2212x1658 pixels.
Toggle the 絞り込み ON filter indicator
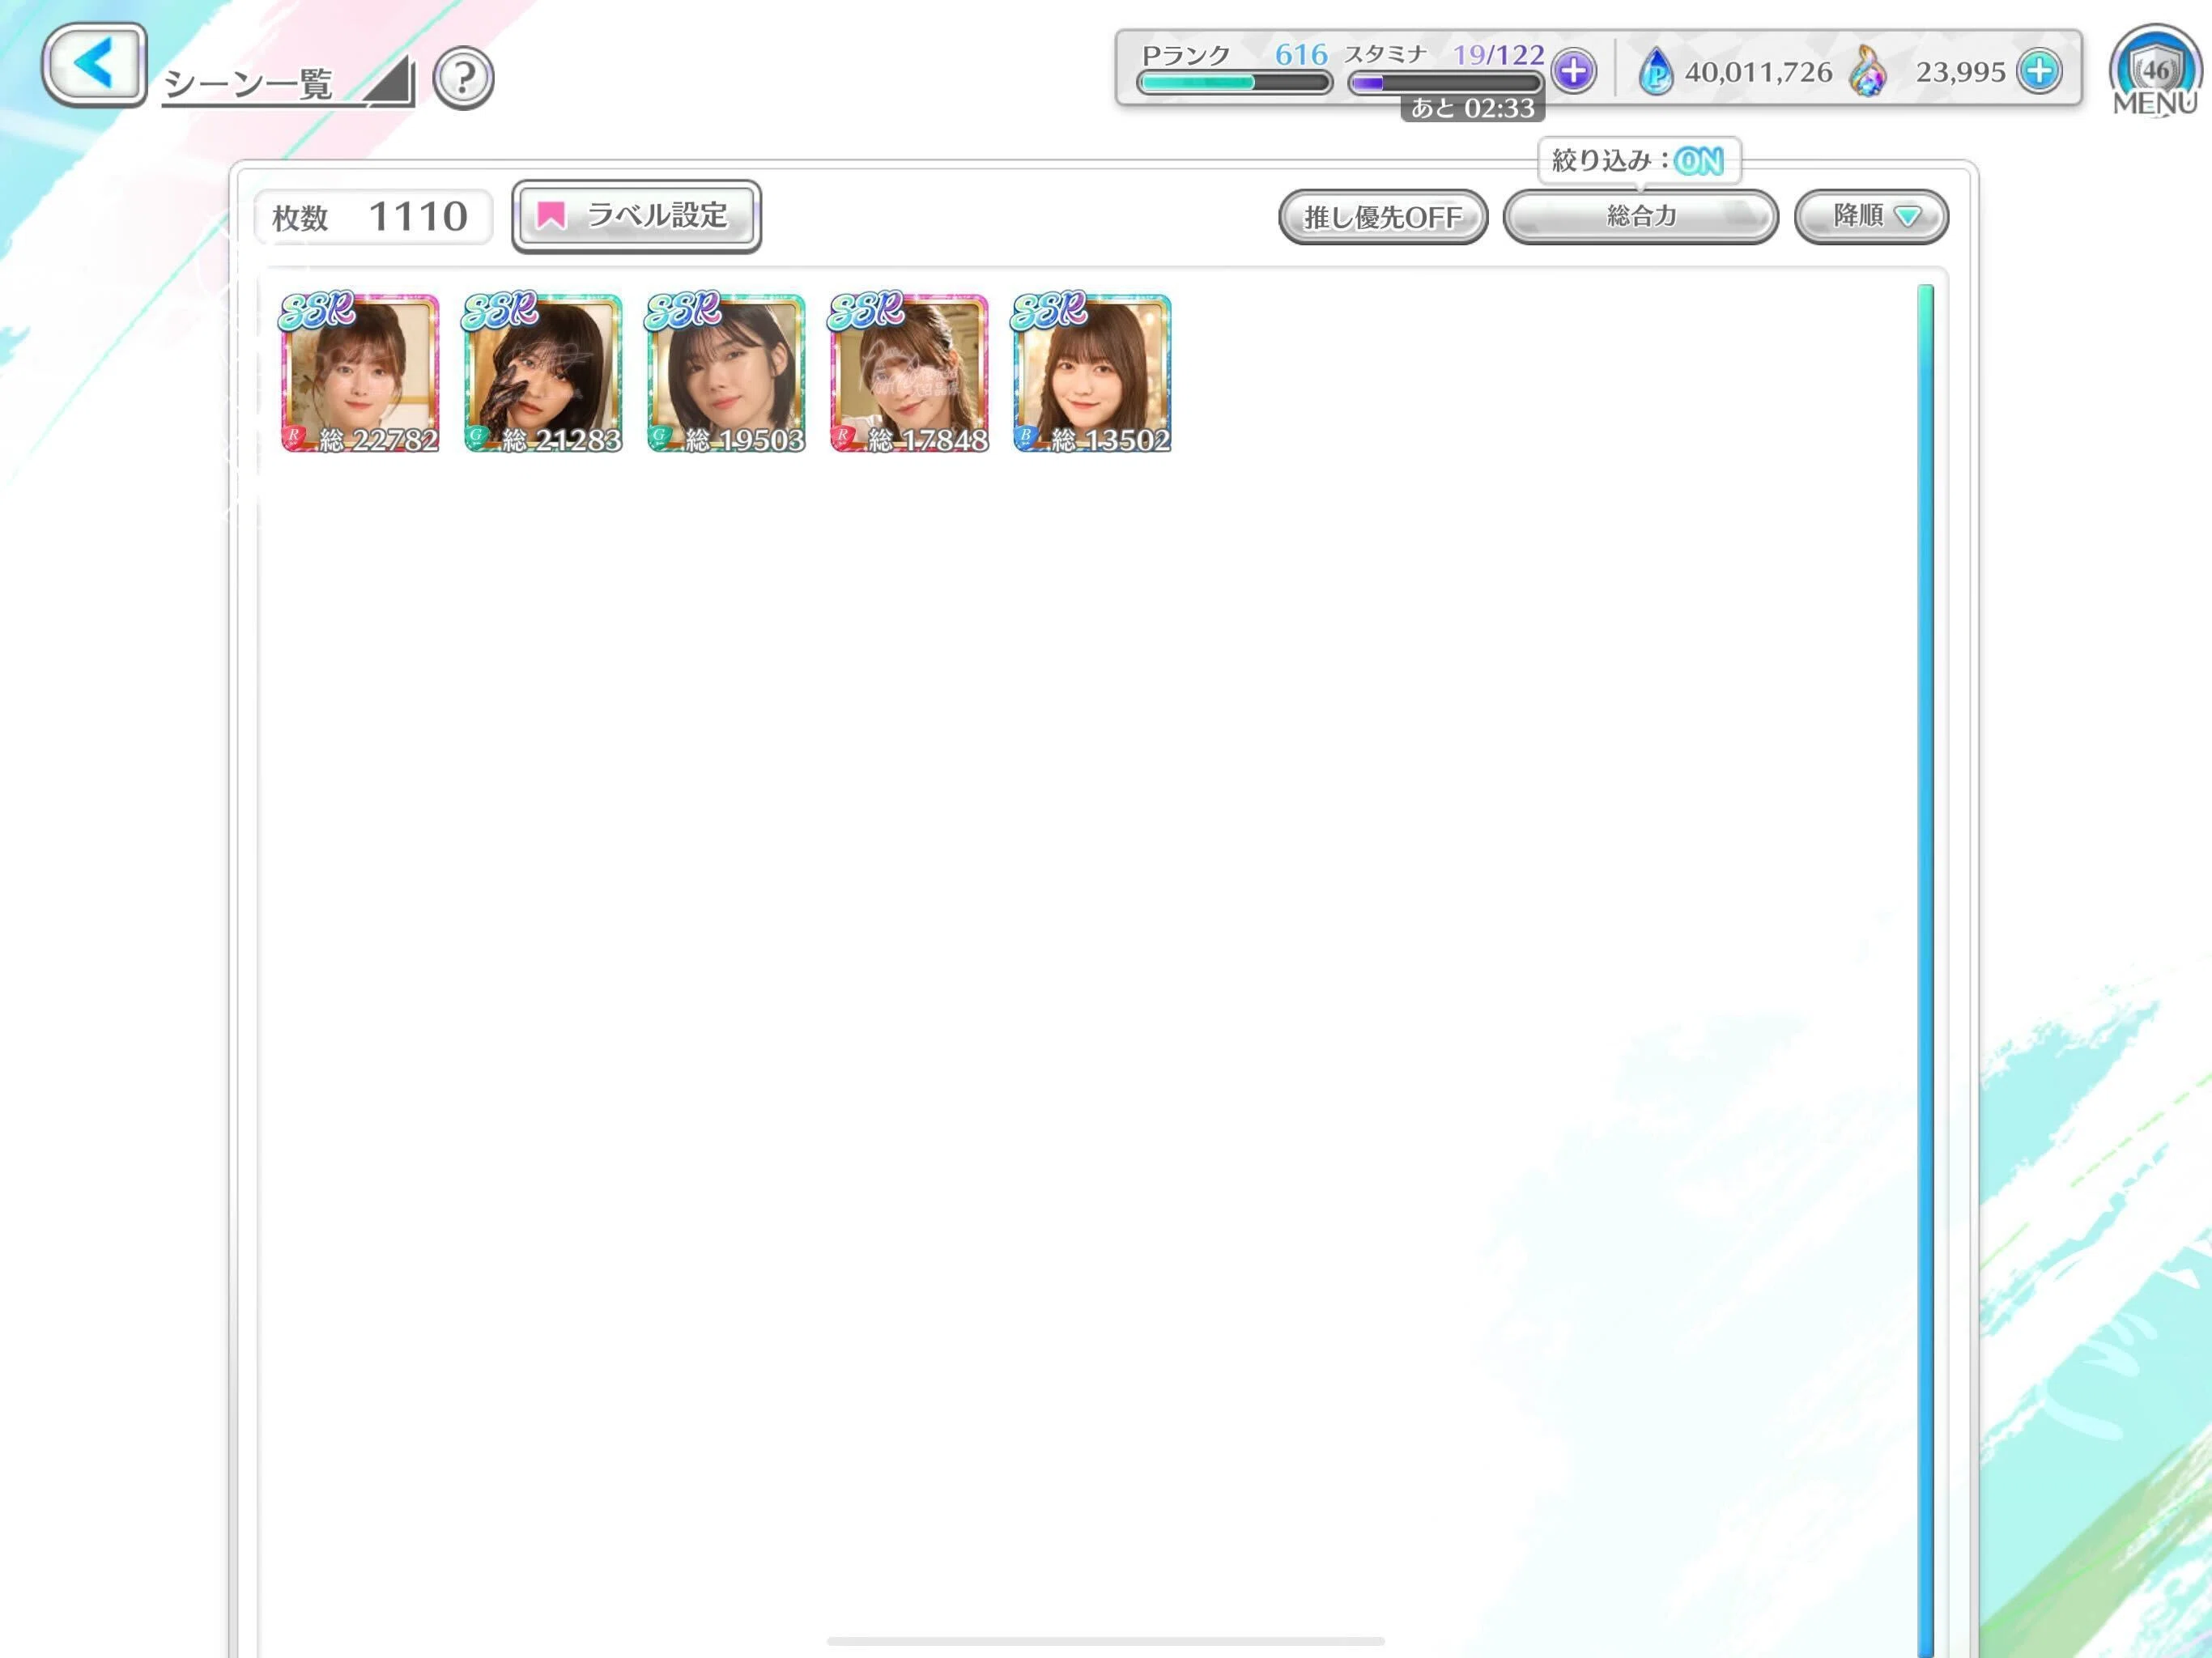(x=1639, y=160)
